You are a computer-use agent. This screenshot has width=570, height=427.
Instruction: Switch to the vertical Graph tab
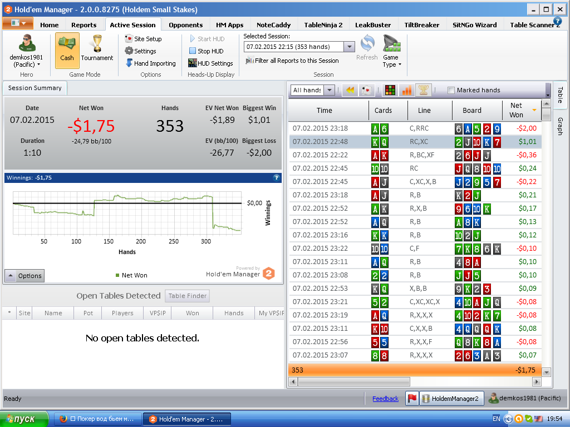tap(560, 126)
